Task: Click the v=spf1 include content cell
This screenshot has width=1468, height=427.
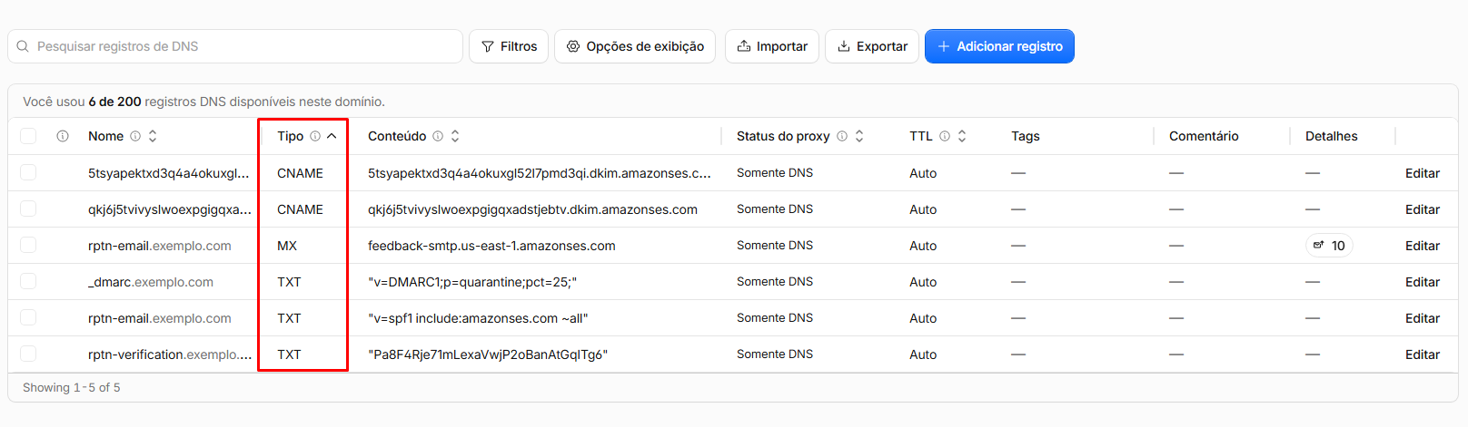Action: pos(478,318)
